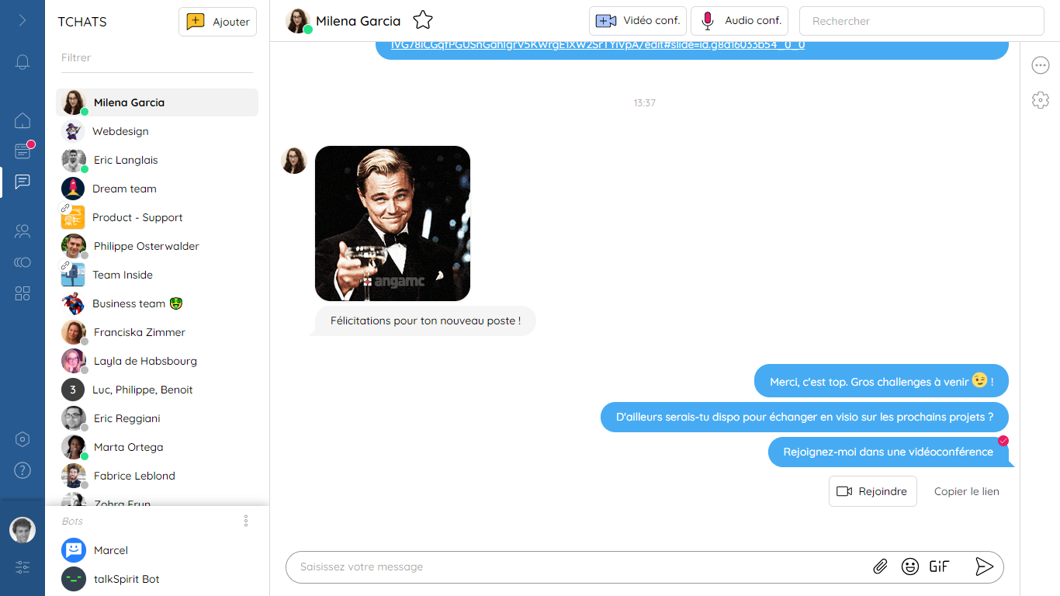Click the Merci, c'est top message bubble

(x=882, y=381)
